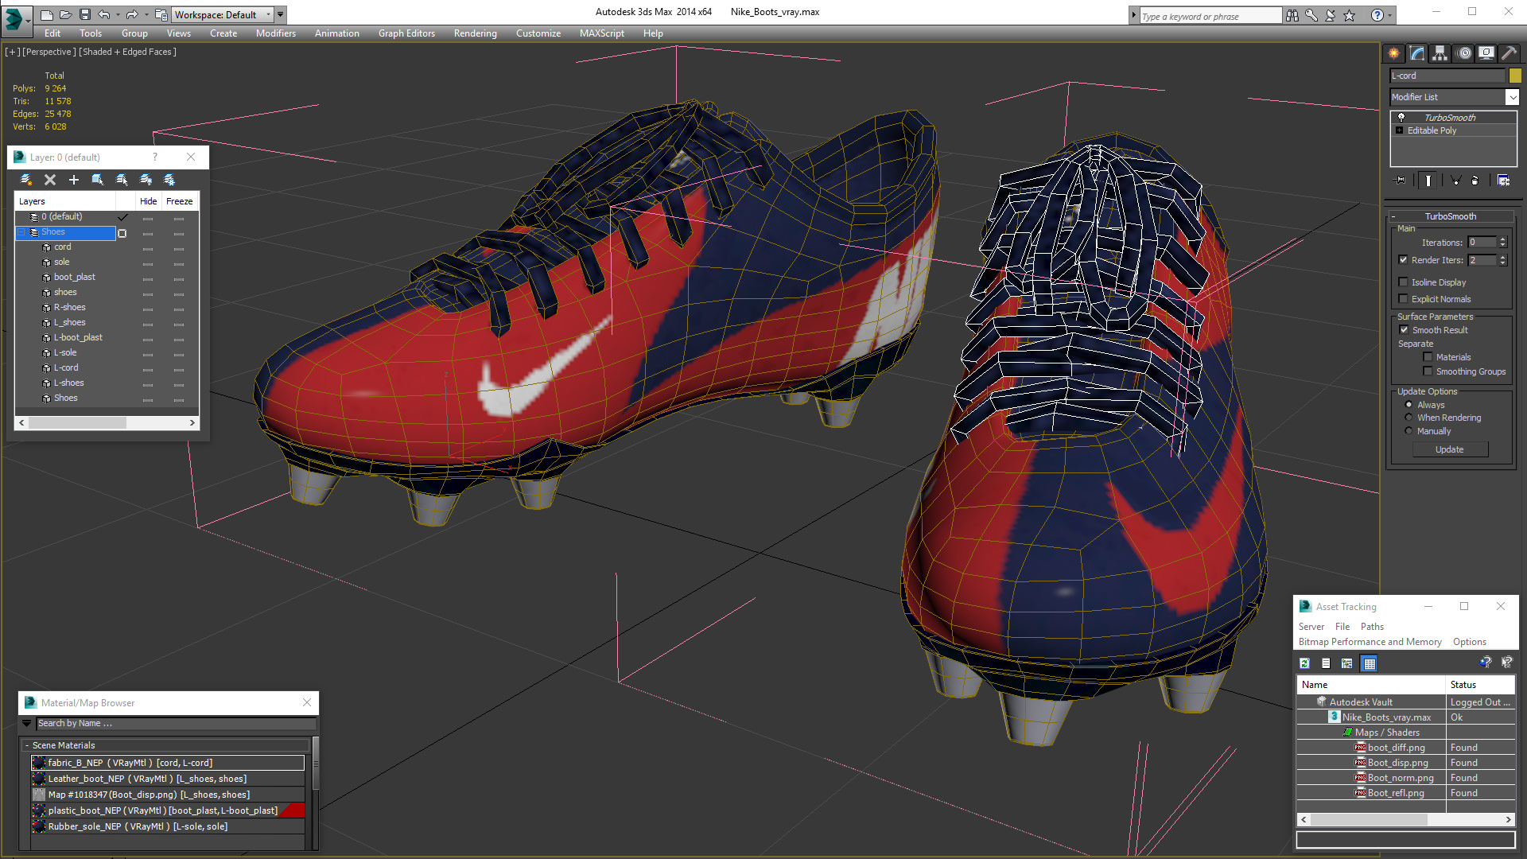Redo the last scene operation
The image size is (1527, 859).
[x=132, y=14]
